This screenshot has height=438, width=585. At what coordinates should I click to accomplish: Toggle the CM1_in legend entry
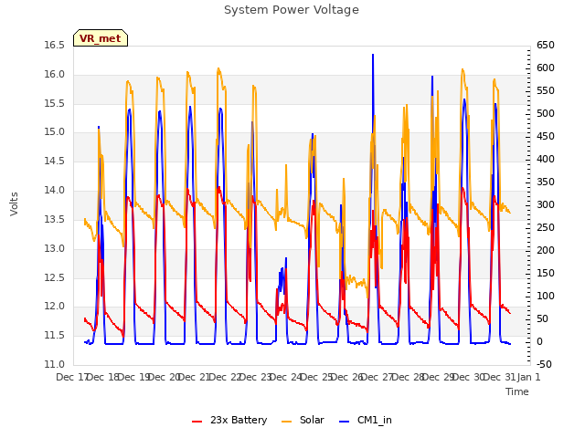(x=366, y=420)
